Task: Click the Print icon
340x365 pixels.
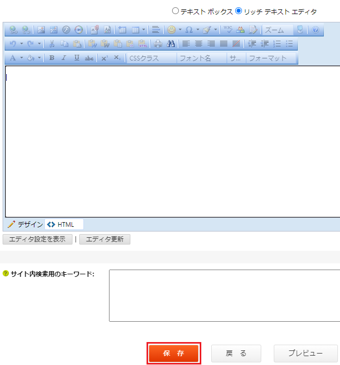Action: (x=158, y=43)
